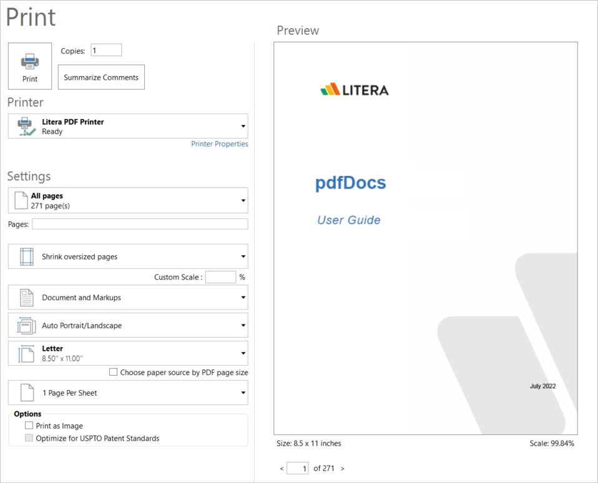Click the blank page icon beside All pages
This screenshot has height=483, width=598.
21,200
